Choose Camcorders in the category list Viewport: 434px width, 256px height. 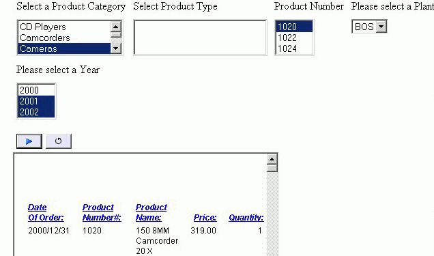click(64, 38)
